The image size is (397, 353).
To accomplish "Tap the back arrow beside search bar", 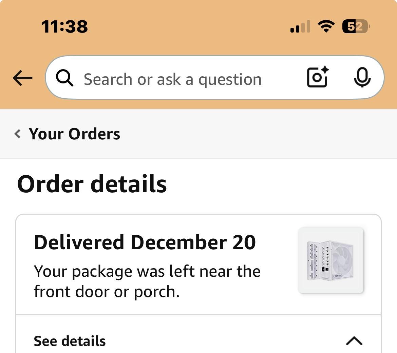I will (22, 78).
